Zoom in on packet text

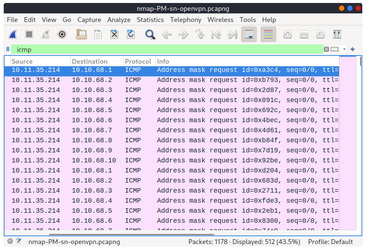click(287, 34)
